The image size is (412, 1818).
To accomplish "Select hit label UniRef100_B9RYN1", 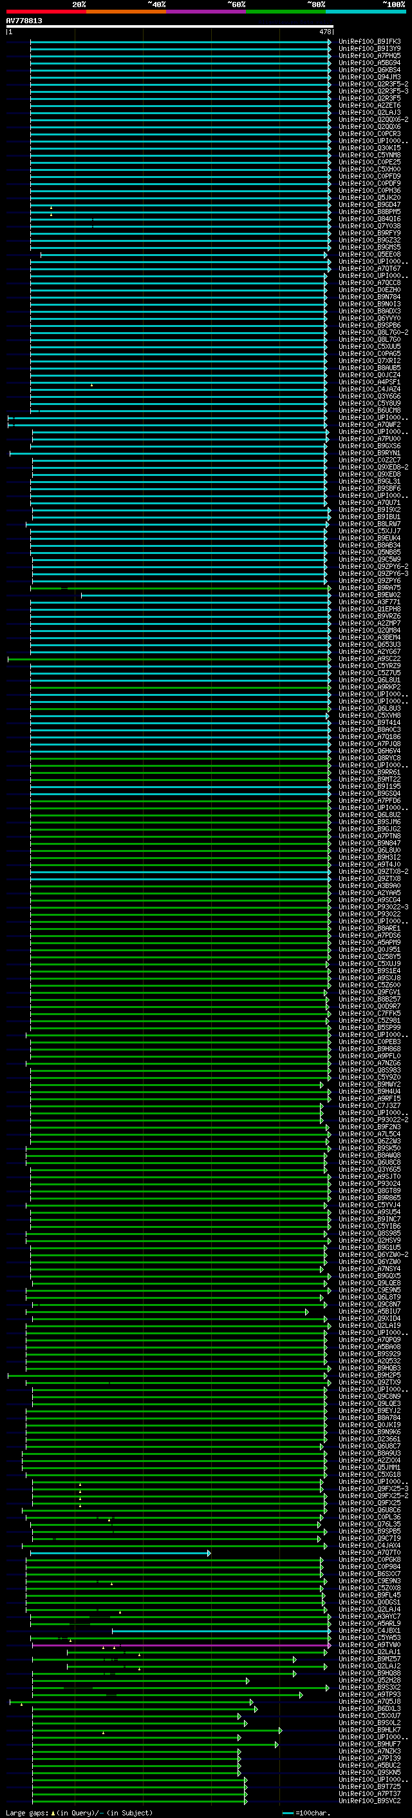I will [x=369, y=453].
